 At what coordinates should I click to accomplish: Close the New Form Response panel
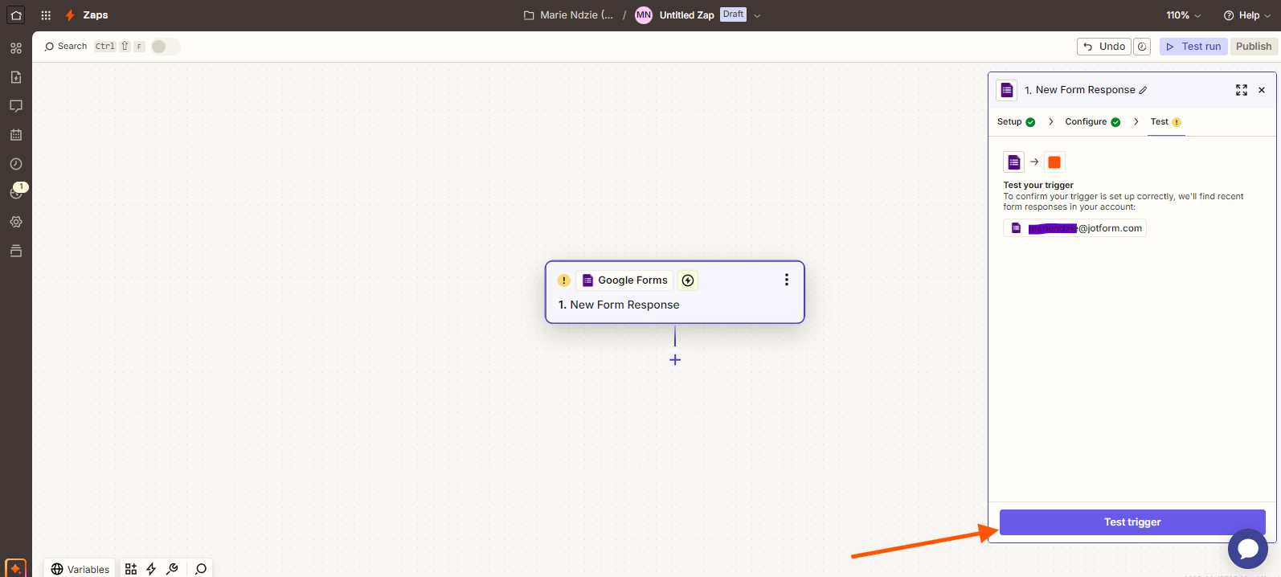click(1262, 90)
